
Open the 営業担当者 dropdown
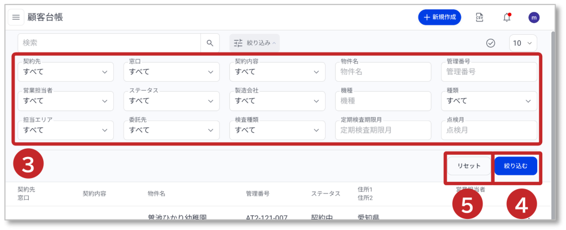tap(66, 101)
